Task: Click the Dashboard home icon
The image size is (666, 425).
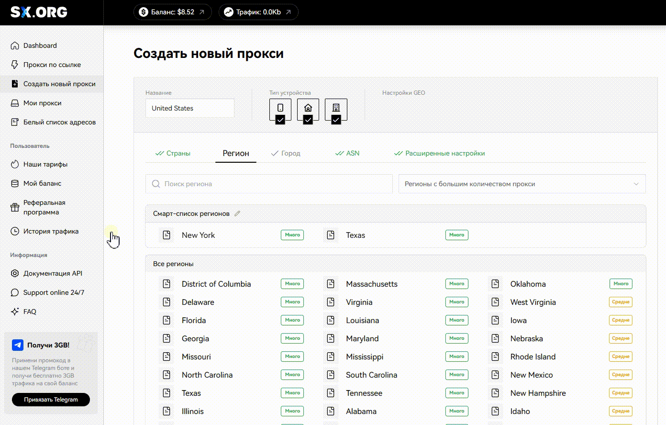Action: pyautogui.click(x=15, y=45)
